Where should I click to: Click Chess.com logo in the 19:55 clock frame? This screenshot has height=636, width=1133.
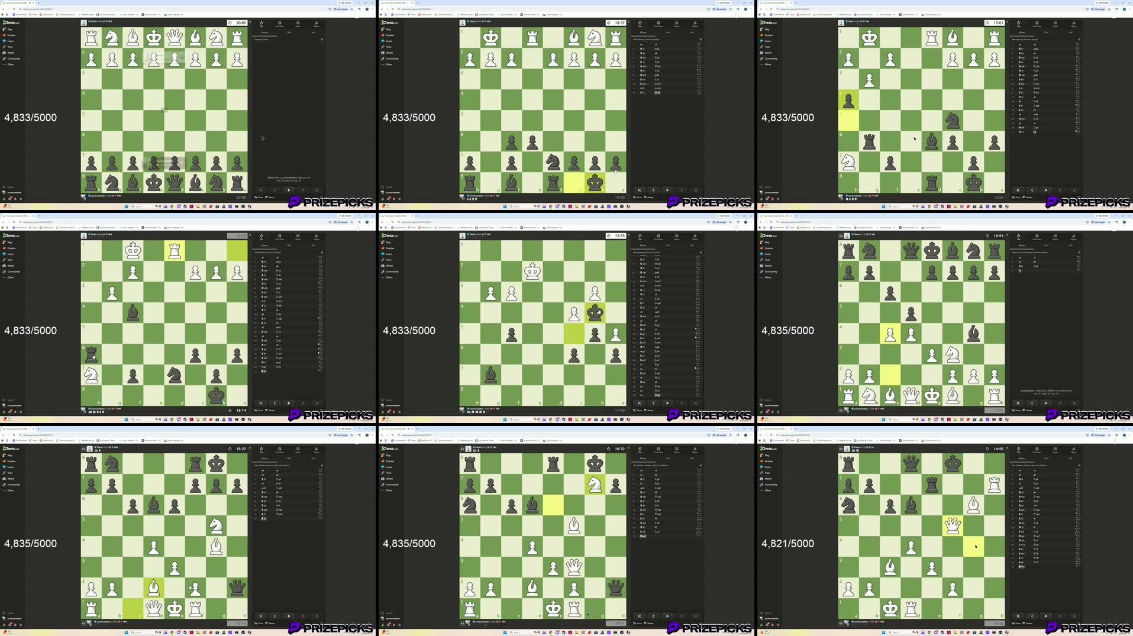(x=767, y=235)
